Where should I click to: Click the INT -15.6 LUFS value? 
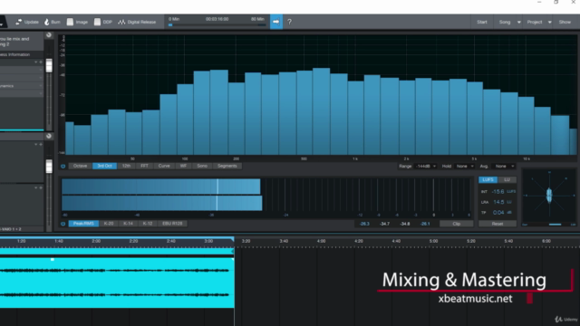pyautogui.click(x=498, y=191)
